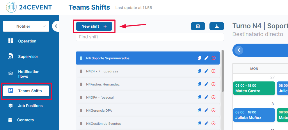Open the Mateo Castro 08:00 - 18:00 shift
This screenshot has height=130, width=288.
click(x=254, y=88)
